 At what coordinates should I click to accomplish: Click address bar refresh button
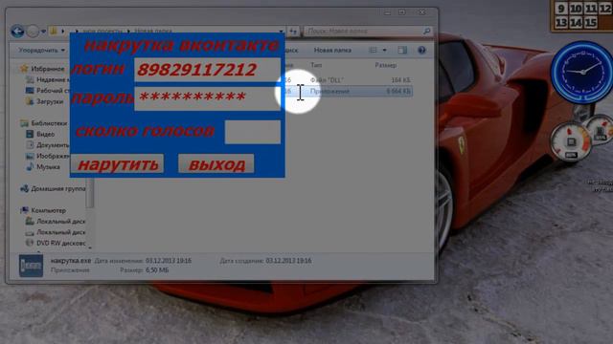tap(294, 31)
